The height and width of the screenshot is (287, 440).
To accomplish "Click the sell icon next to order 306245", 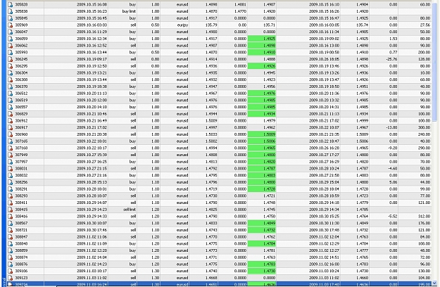I will pos(10,59).
